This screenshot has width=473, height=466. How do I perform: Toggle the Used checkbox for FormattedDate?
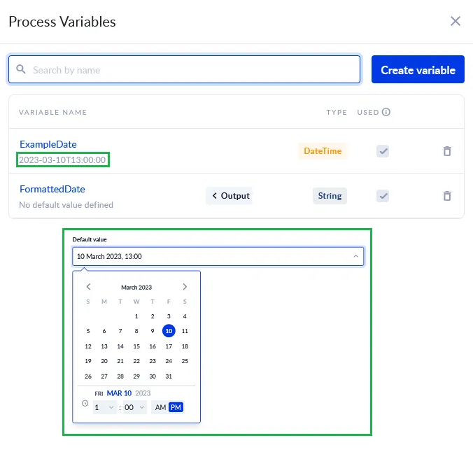(383, 196)
